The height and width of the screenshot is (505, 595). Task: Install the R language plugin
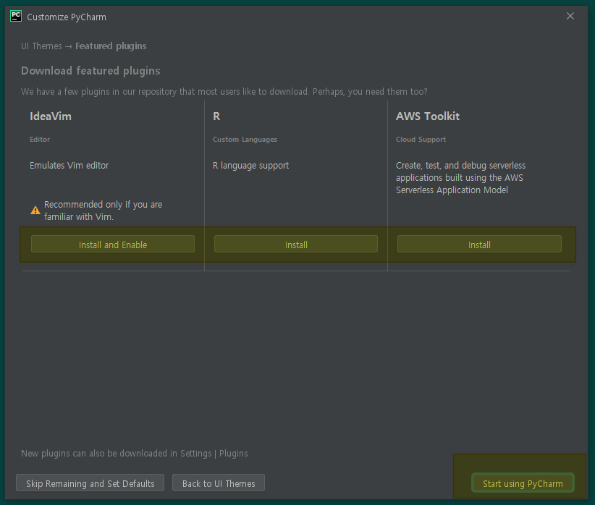[x=296, y=244]
